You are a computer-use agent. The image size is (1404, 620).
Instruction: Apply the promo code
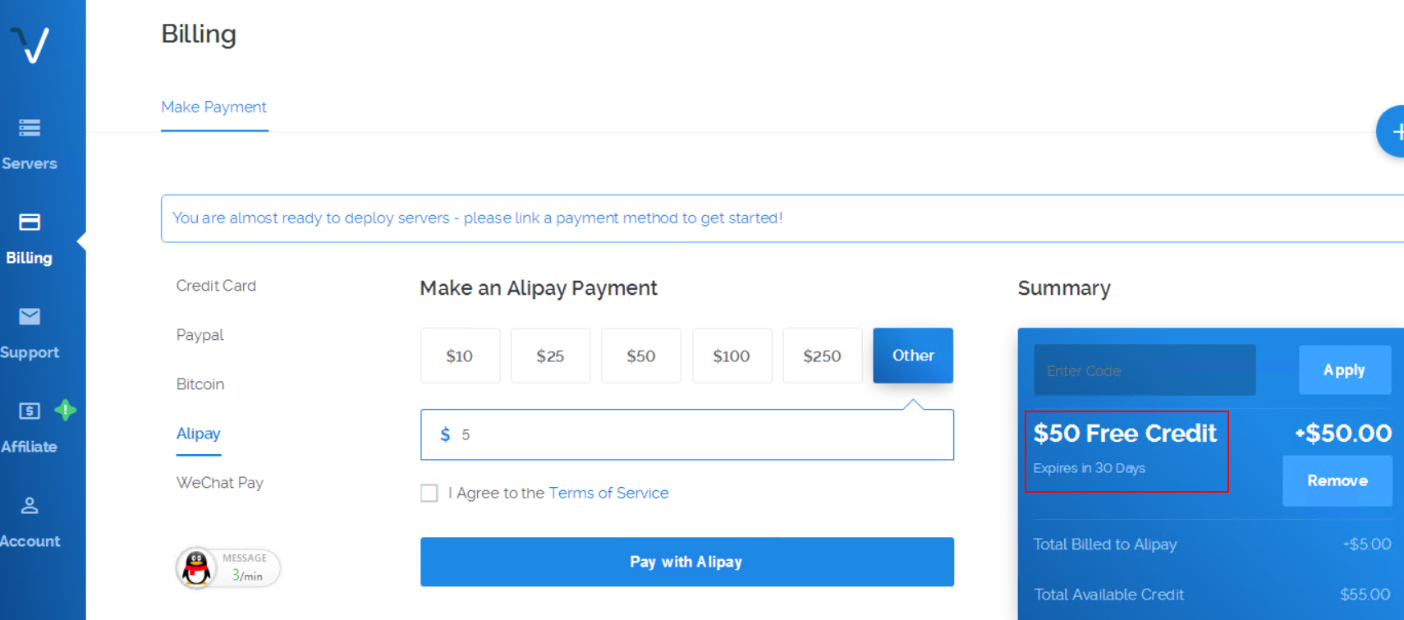coord(1343,370)
